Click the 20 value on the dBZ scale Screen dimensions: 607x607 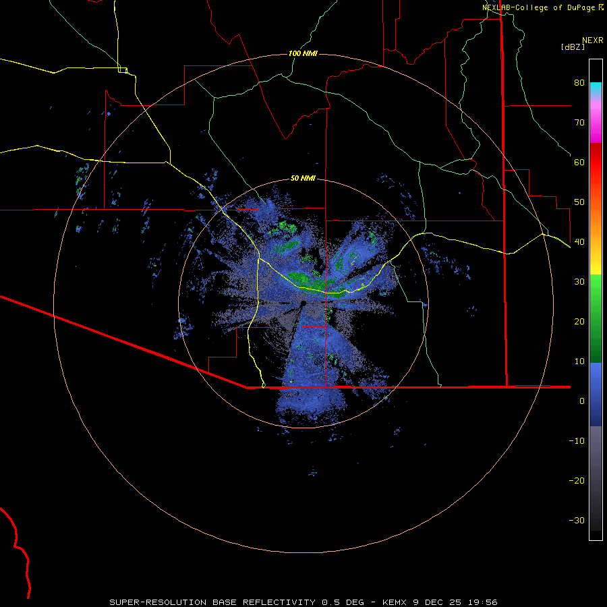579,322
